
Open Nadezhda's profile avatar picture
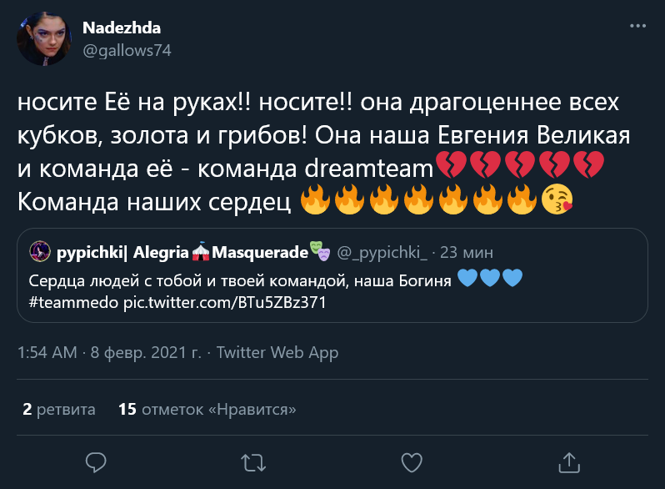pyautogui.click(x=45, y=38)
